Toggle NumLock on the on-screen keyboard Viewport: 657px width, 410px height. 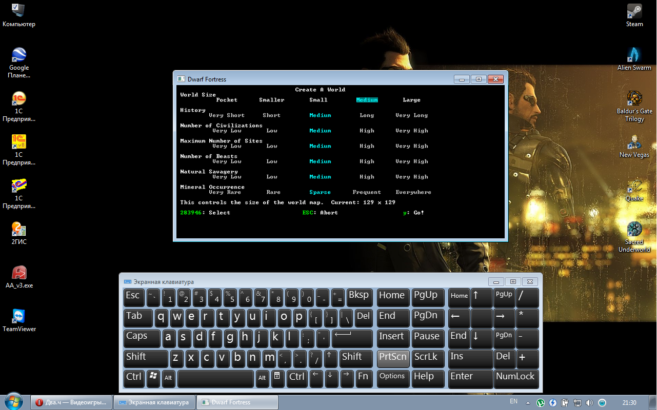[x=516, y=379]
